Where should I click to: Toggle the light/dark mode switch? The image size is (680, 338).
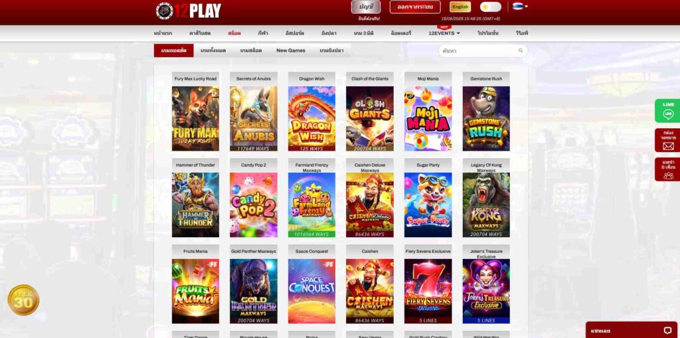click(x=491, y=7)
